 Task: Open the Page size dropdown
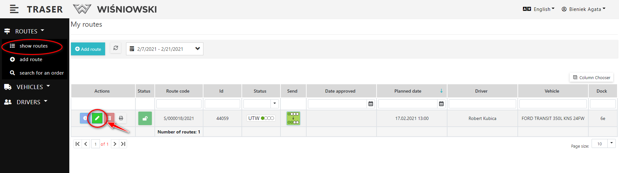point(611,143)
